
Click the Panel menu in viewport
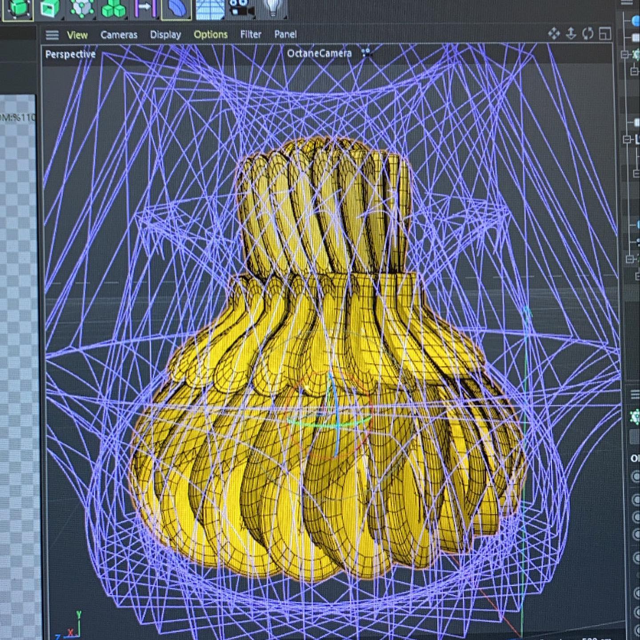click(285, 34)
